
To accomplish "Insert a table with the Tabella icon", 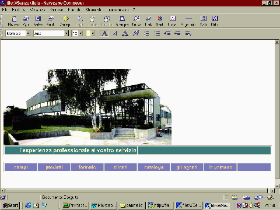I will [x=204, y=21].
